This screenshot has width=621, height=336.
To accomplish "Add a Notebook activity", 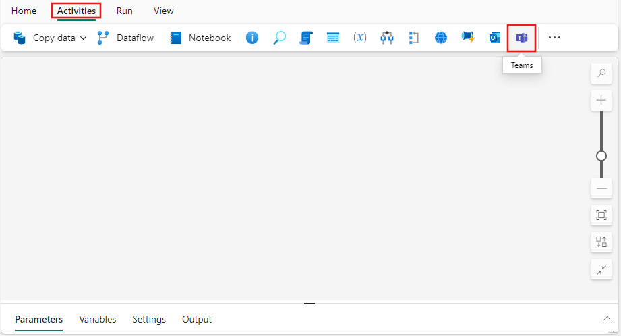I will (201, 38).
